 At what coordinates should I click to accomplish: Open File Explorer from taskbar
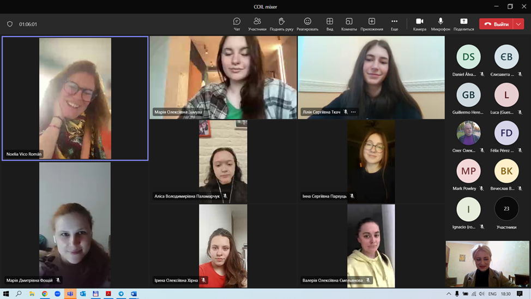tap(32, 294)
